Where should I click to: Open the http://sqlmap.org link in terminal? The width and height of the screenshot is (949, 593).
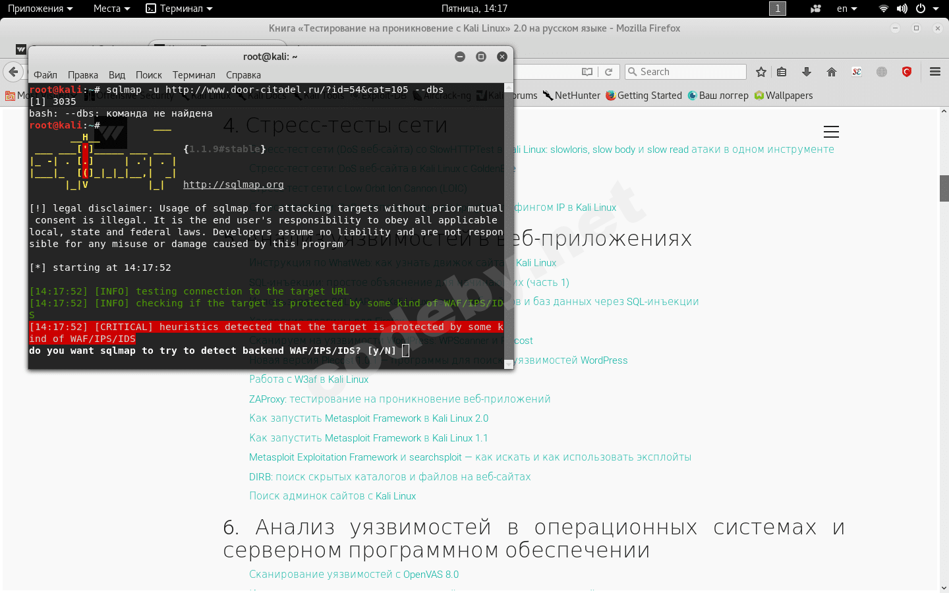pyautogui.click(x=233, y=184)
